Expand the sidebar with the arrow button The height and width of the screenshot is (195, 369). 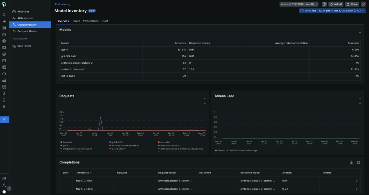[9, 188]
